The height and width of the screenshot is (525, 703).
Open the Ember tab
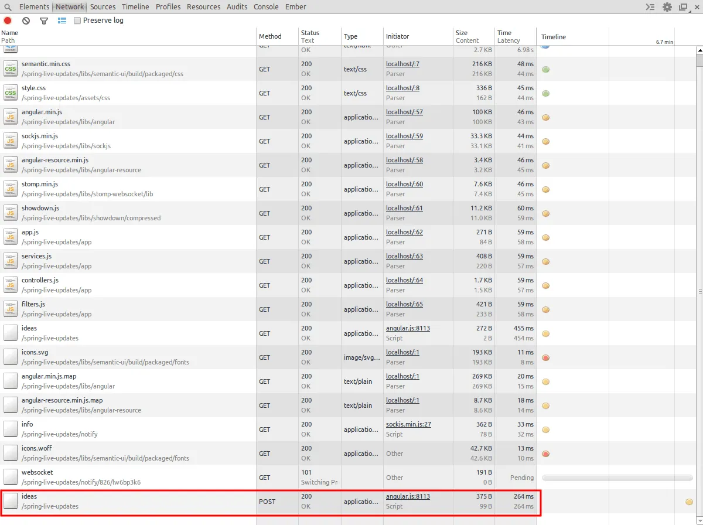[295, 7]
